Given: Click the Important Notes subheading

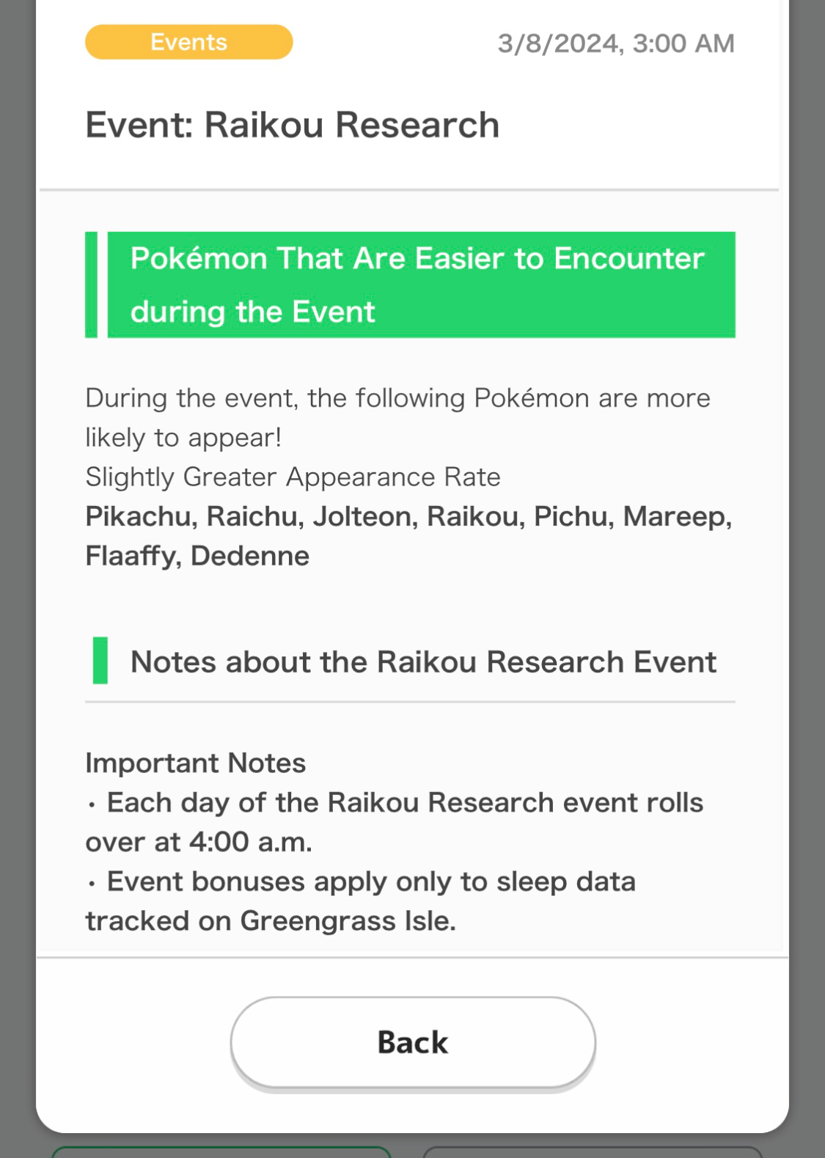Looking at the screenshot, I should point(195,763).
